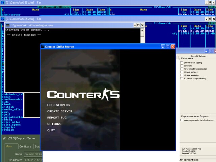The width and height of the screenshot is (216, 162).
Task: Enable force anisotropic filtering checkbox
Action: (182, 78)
